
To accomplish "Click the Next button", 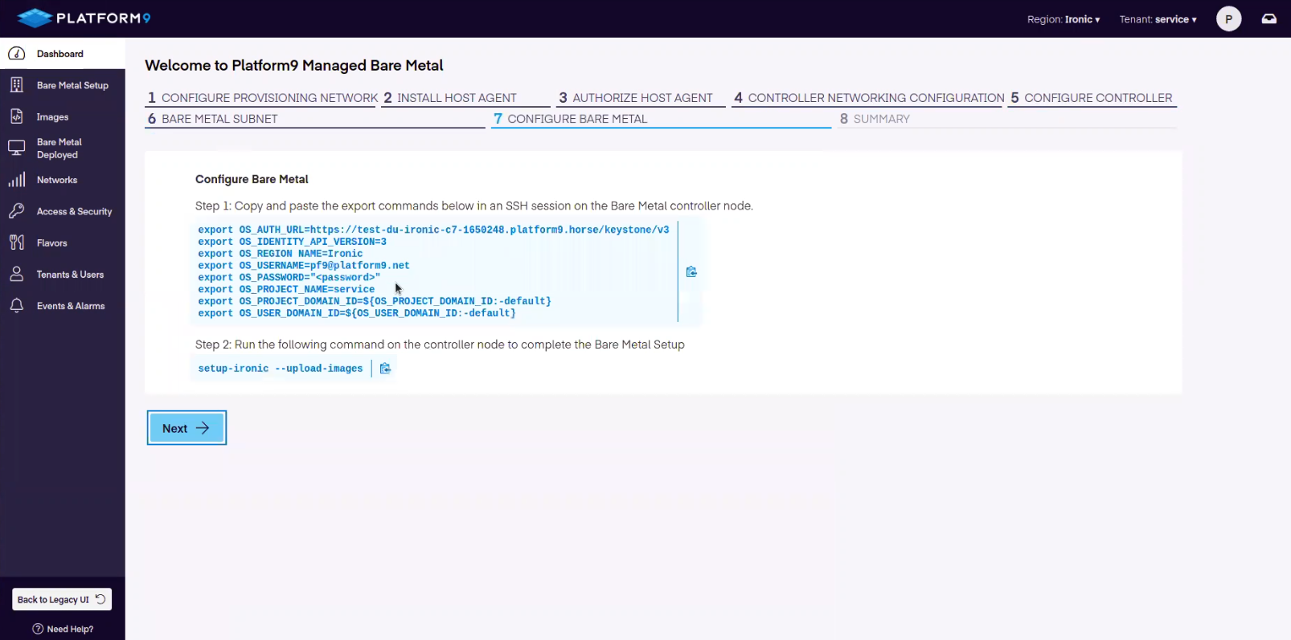I will coord(186,428).
